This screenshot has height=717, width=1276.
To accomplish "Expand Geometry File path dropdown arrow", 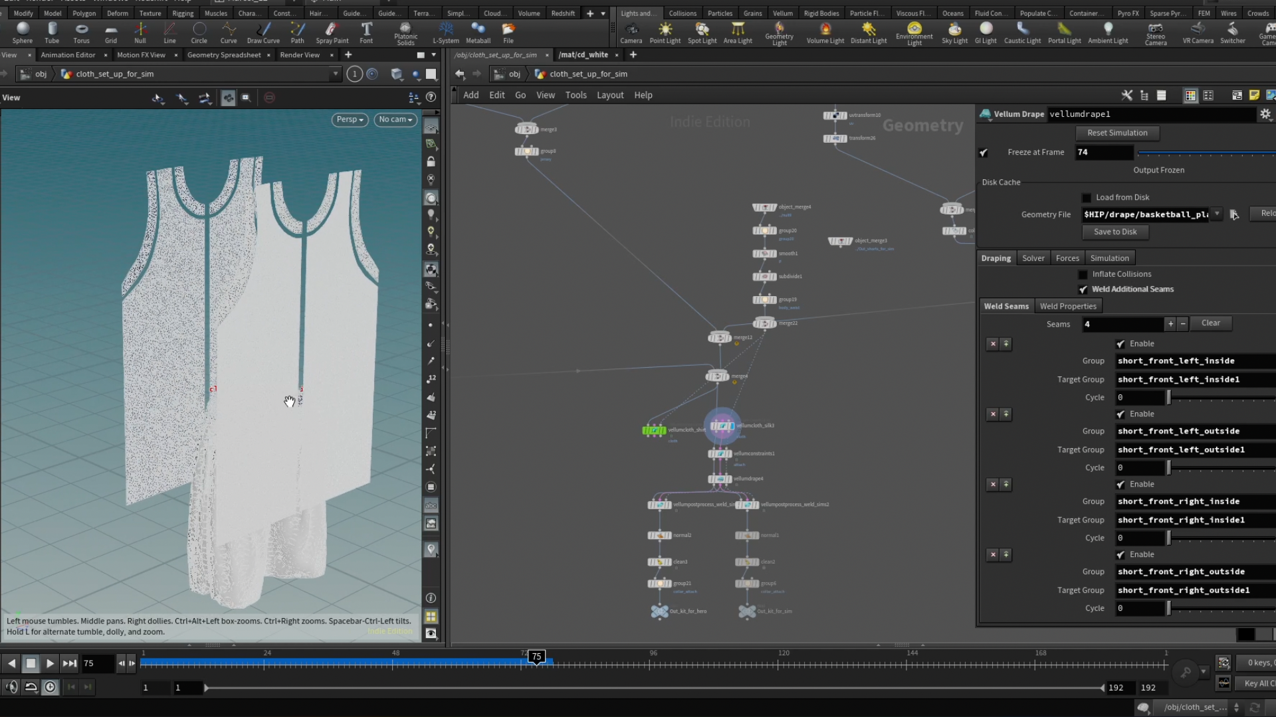I will pos(1217,214).
